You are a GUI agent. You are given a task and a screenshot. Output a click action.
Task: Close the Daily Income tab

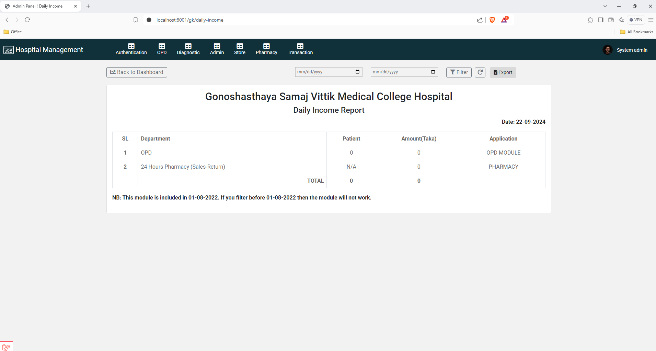point(76,6)
